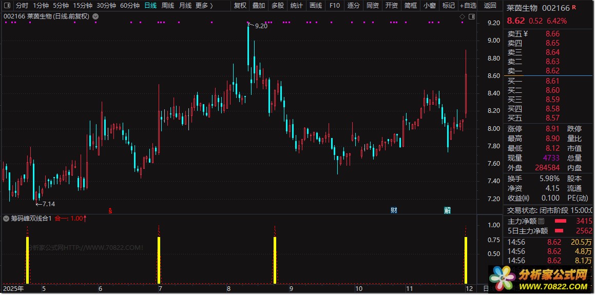Click the 财 financial report marker
The width and height of the screenshot is (596, 295).
pyautogui.click(x=394, y=210)
